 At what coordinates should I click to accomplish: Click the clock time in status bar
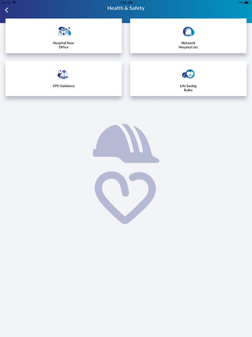[126, 3]
